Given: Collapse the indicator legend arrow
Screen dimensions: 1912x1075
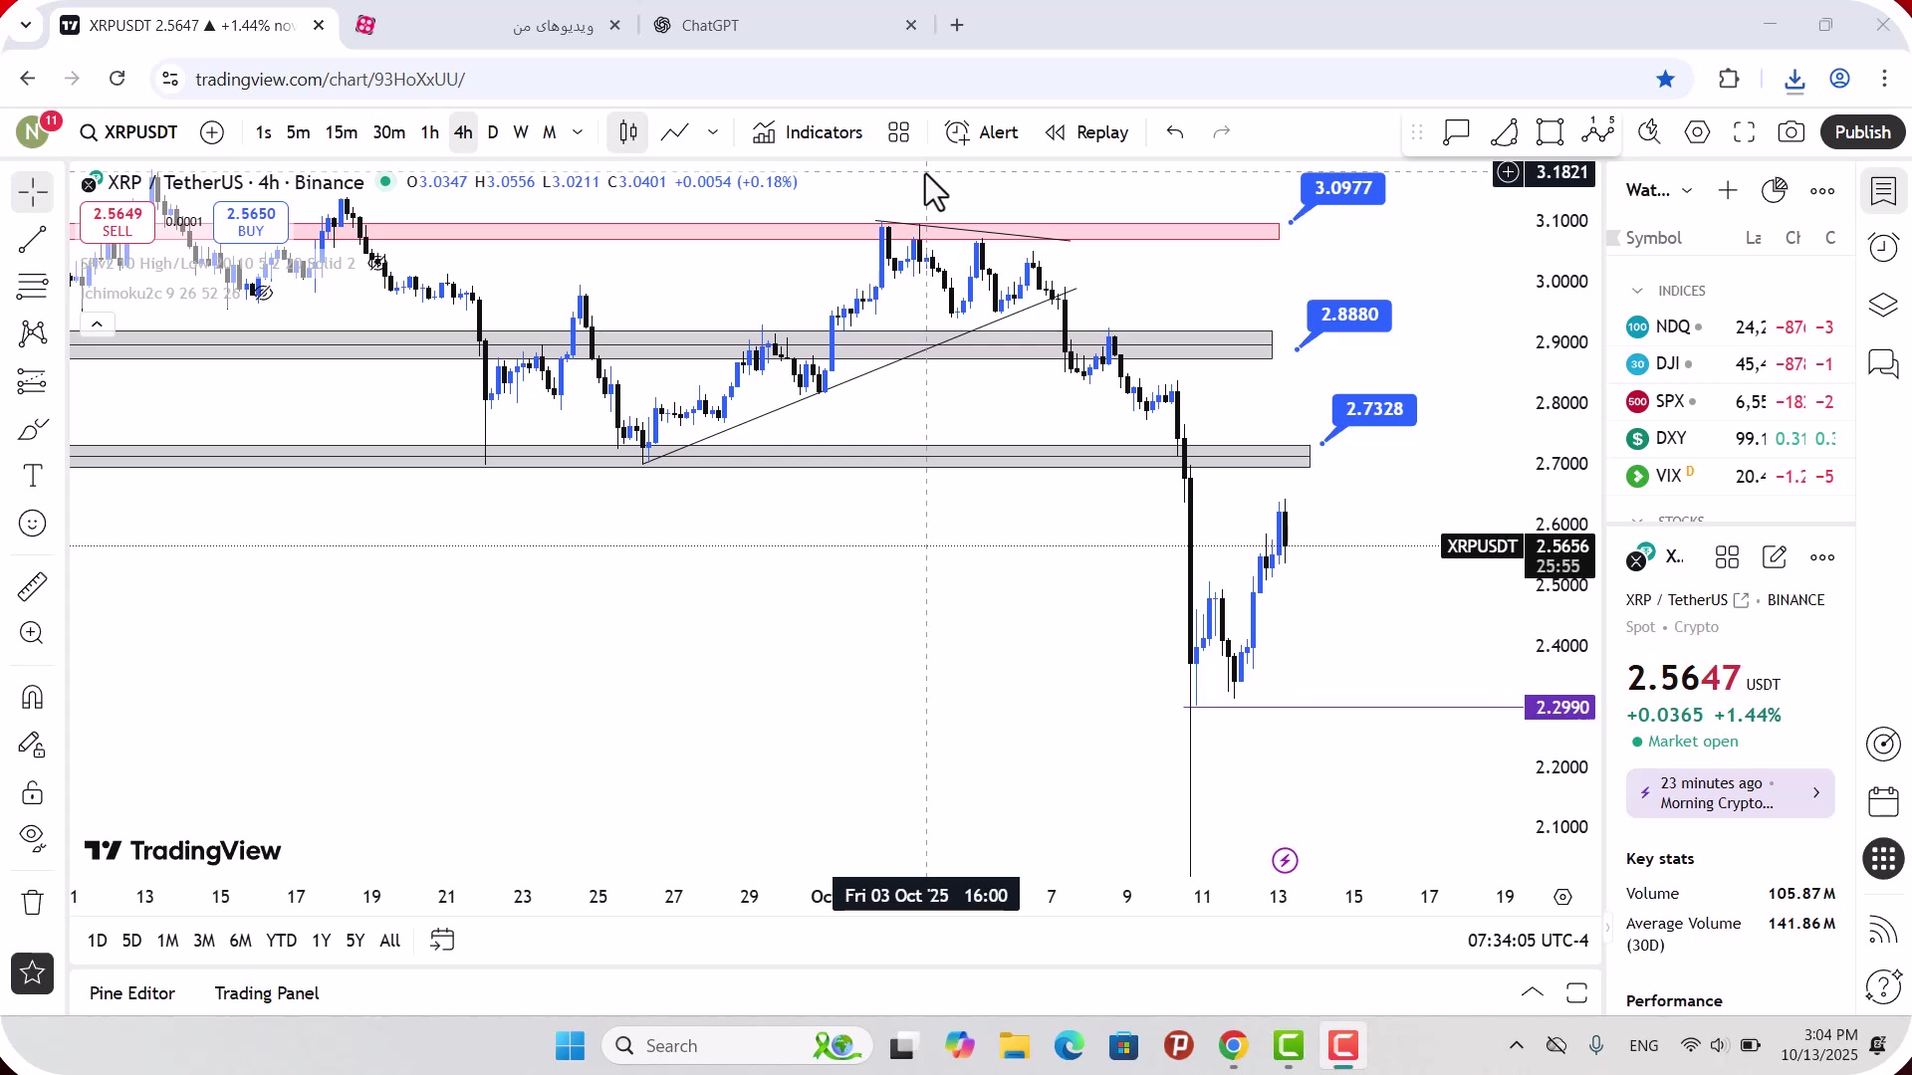Looking at the screenshot, I should coord(98,324).
